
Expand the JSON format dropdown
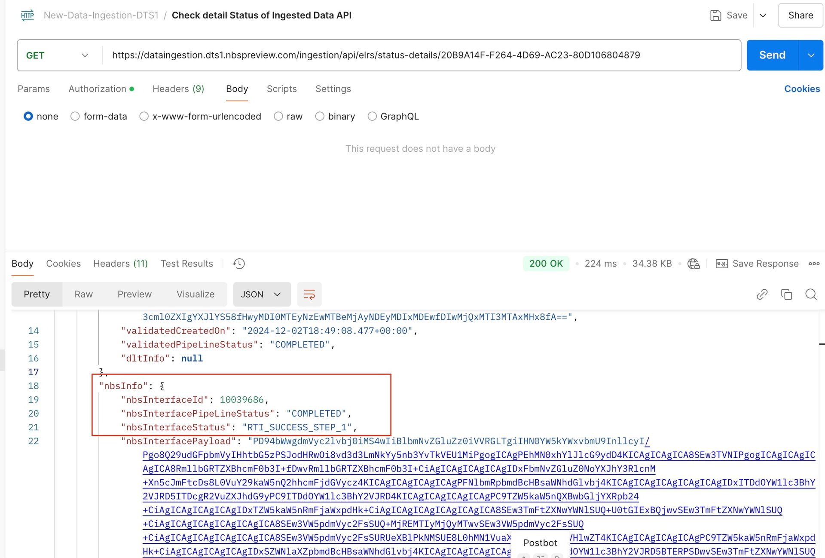(262, 294)
